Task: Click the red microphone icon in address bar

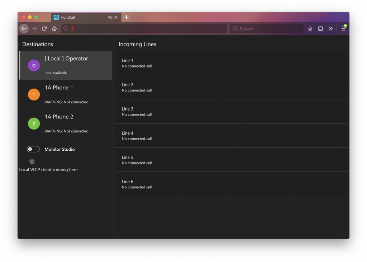Action: (72, 29)
